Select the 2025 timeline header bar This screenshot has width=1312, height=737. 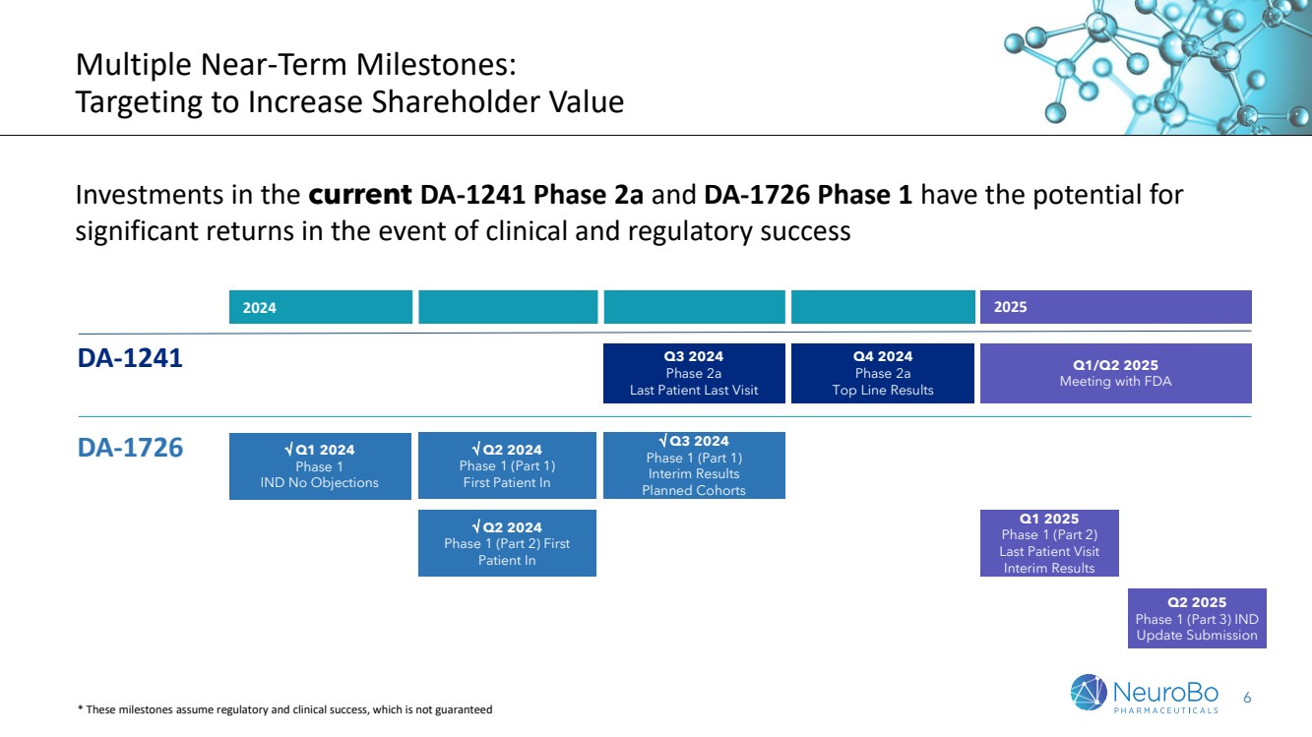pyautogui.click(x=1115, y=307)
